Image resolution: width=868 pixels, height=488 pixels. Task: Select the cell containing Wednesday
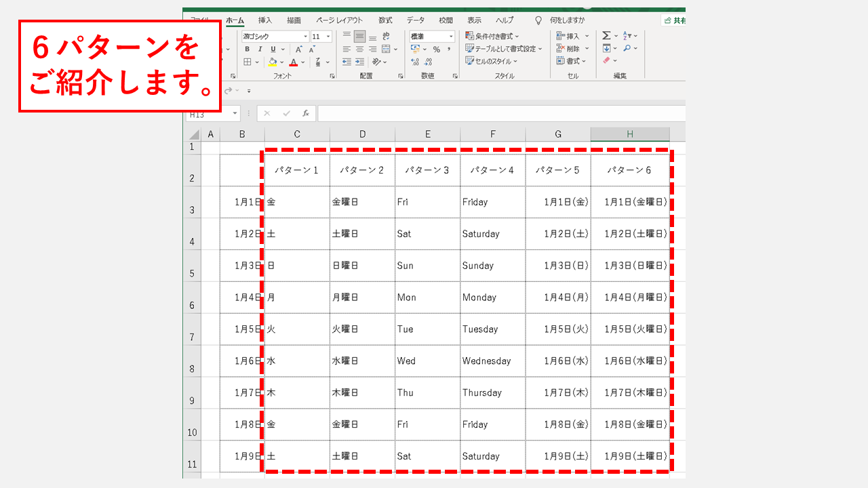tap(493, 361)
